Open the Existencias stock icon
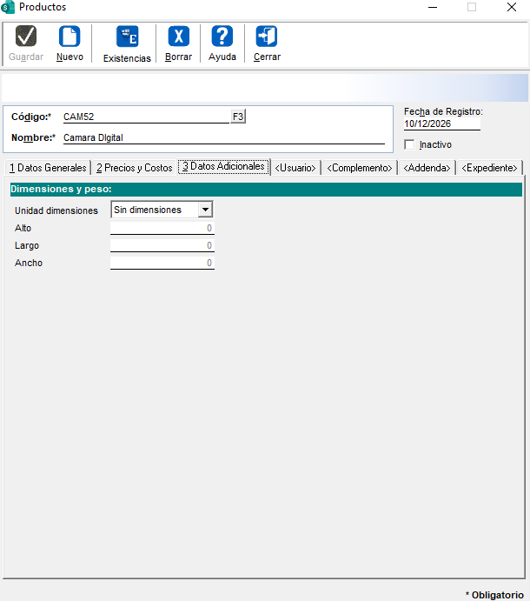530x601 pixels. coord(127,36)
